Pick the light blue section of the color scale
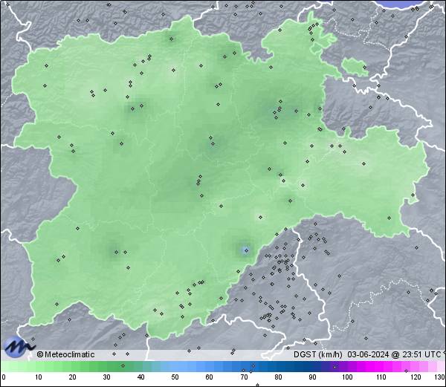The image size is (446, 387). (182, 366)
